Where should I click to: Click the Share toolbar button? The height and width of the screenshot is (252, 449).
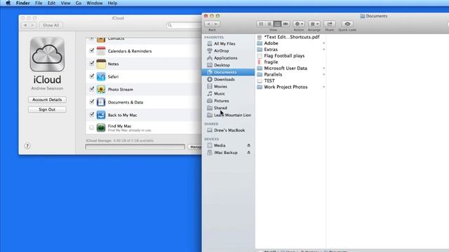(330, 24)
